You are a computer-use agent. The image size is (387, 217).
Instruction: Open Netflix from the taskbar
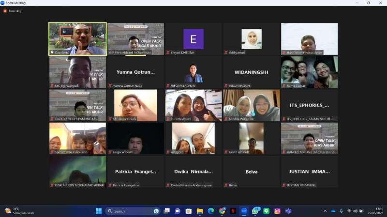point(233,211)
